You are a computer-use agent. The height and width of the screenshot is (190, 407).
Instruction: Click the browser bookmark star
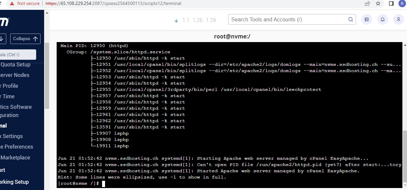point(378,4)
